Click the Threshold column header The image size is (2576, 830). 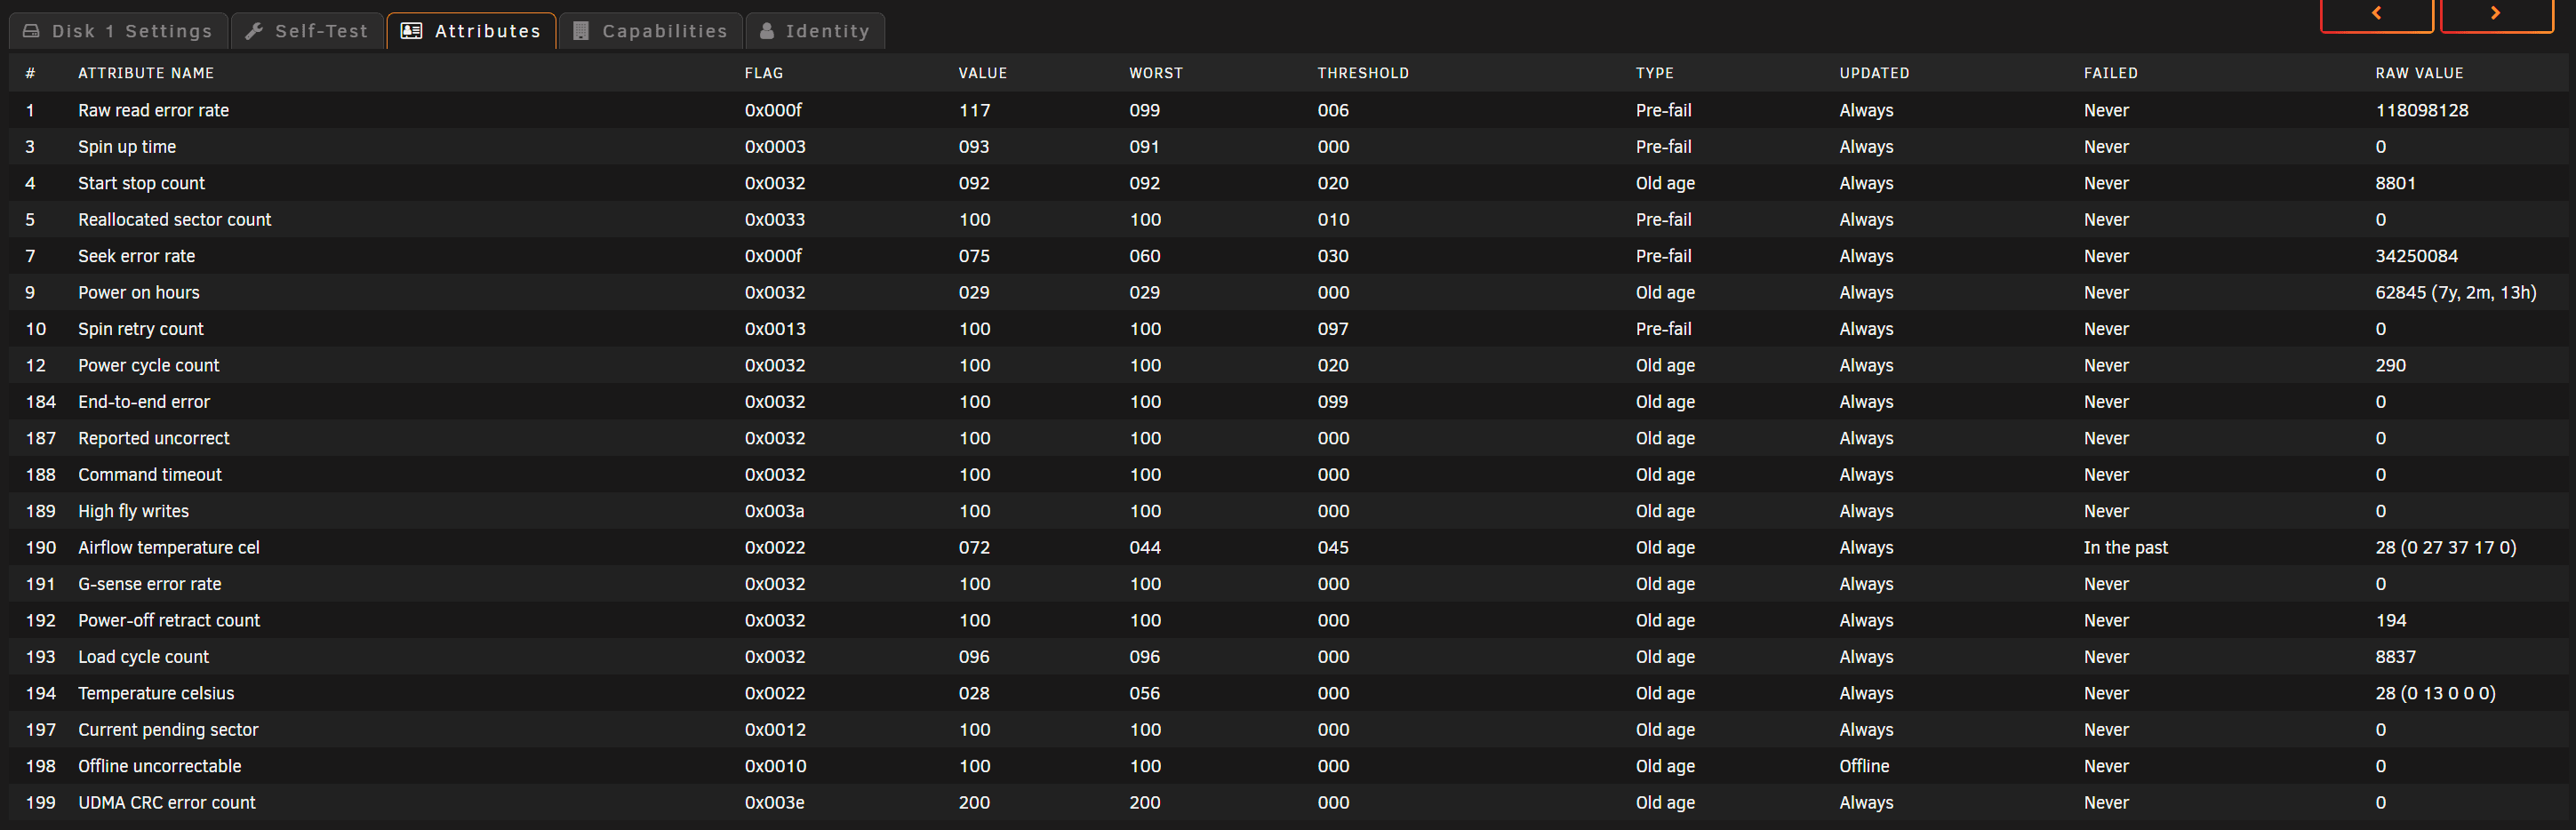(1363, 73)
